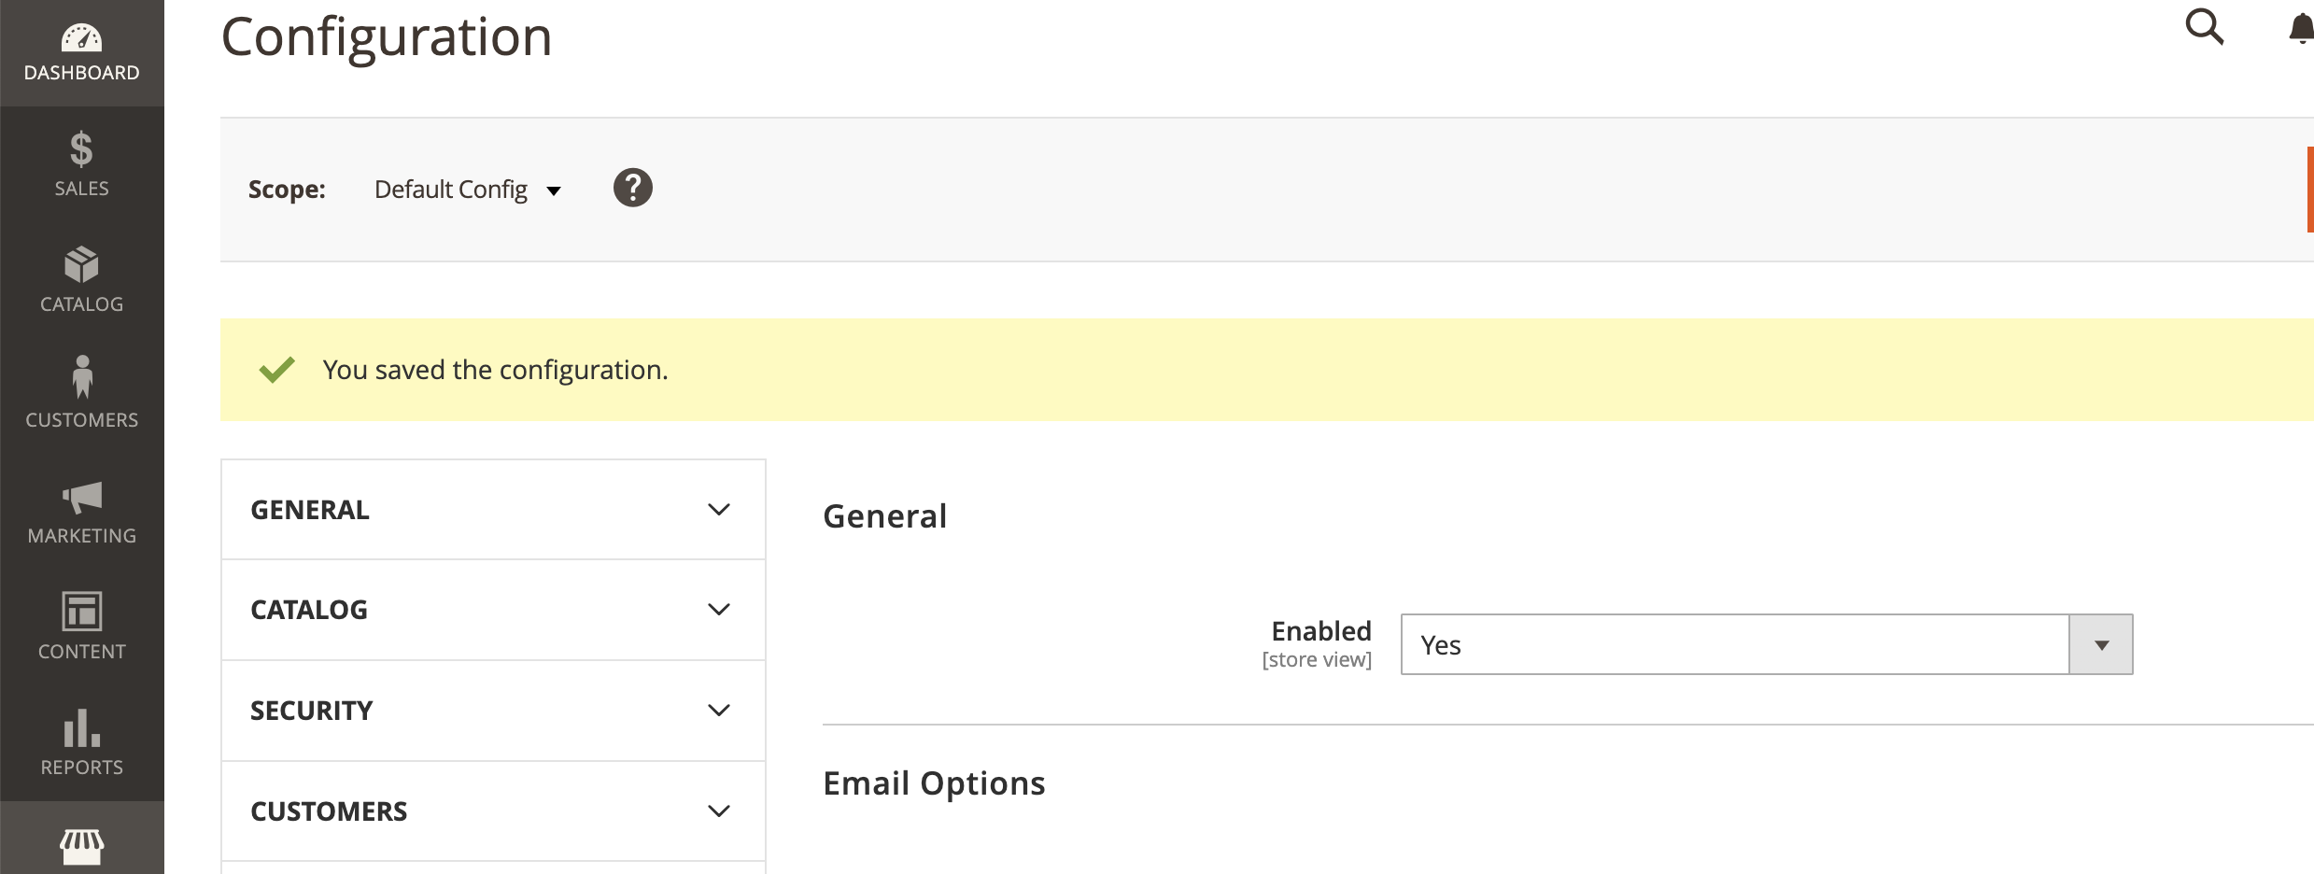The image size is (2314, 874).
Task: Open the notifications bell
Action: click(2302, 28)
